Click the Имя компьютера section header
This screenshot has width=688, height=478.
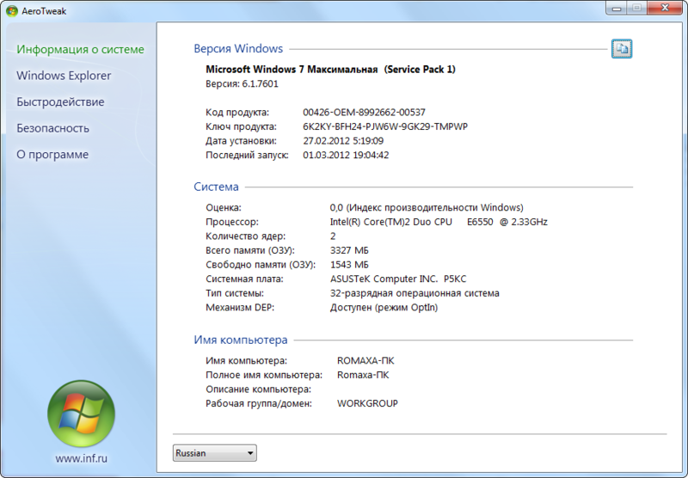pos(241,340)
